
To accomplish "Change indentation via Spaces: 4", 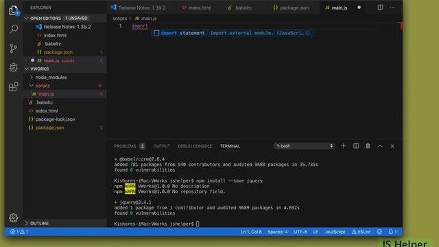I will 277,232.
